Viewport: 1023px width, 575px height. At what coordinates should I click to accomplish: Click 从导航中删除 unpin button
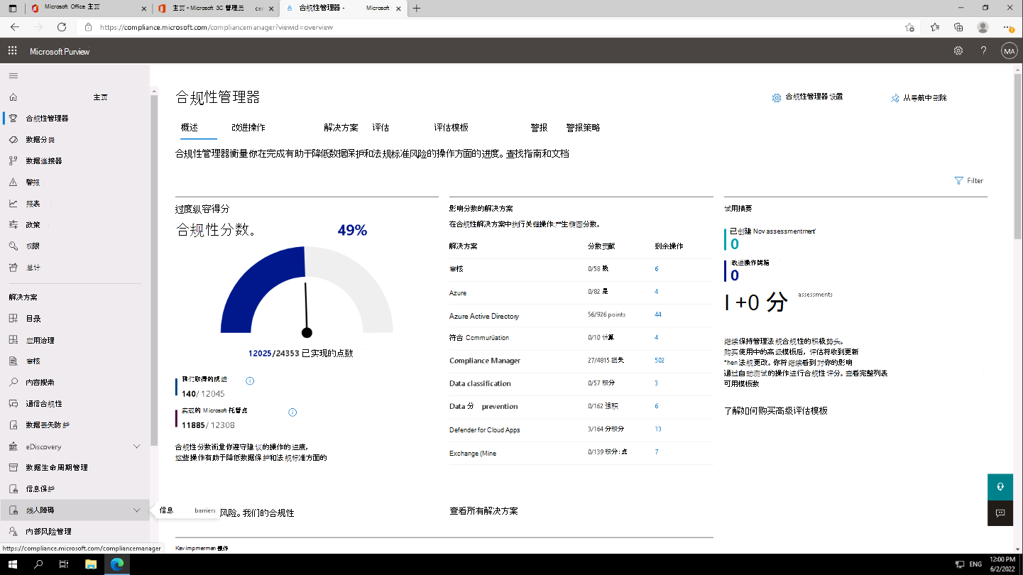point(919,98)
